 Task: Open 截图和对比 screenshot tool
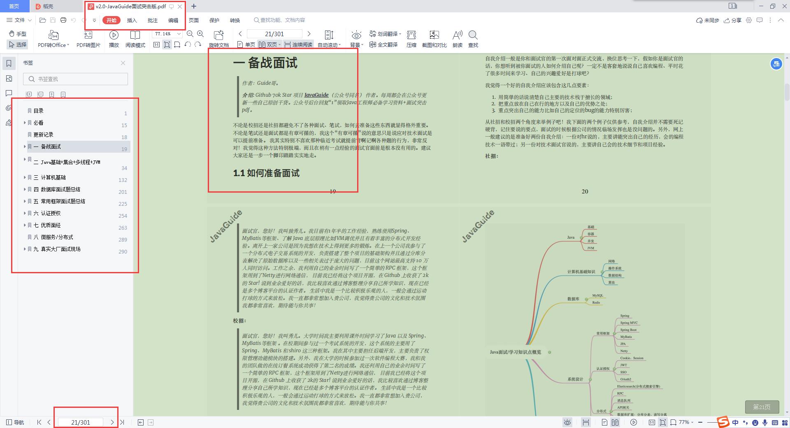[434, 39]
